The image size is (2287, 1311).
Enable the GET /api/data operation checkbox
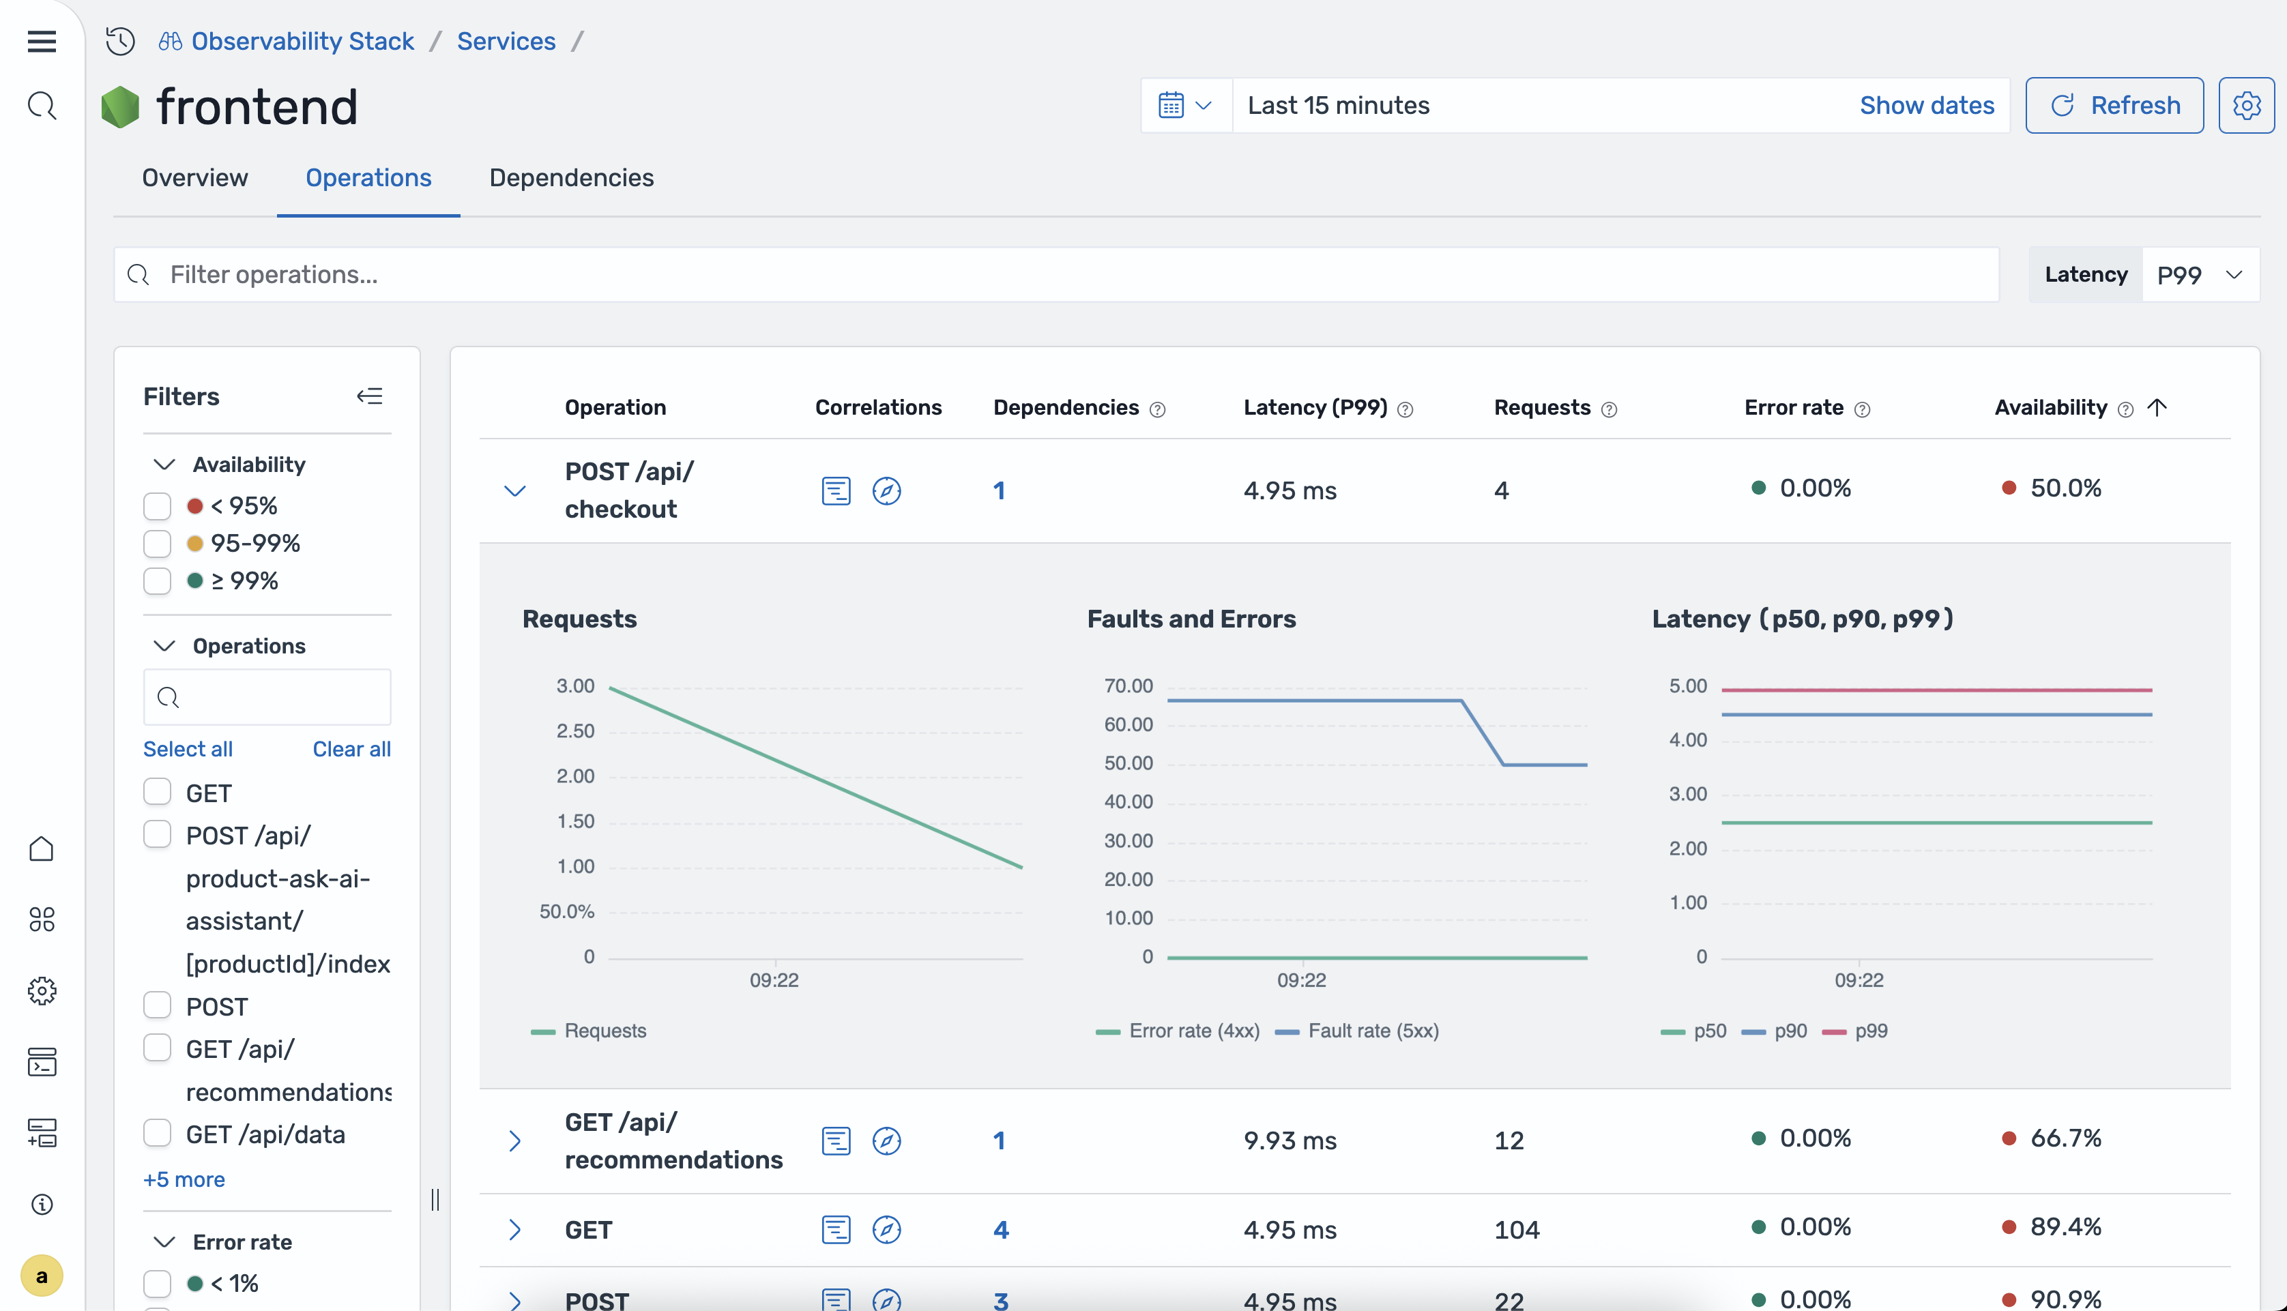158,1133
